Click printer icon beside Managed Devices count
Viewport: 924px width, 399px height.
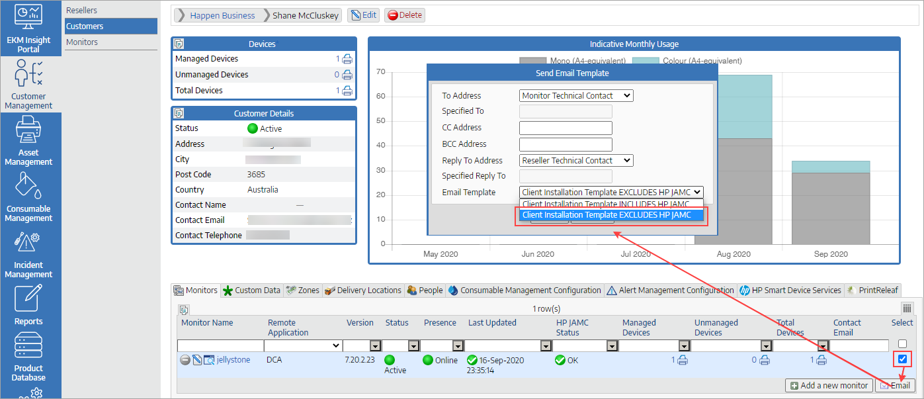click(347, 59)
